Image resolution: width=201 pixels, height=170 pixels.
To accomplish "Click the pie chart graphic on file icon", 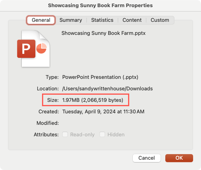I will (42, 48).
